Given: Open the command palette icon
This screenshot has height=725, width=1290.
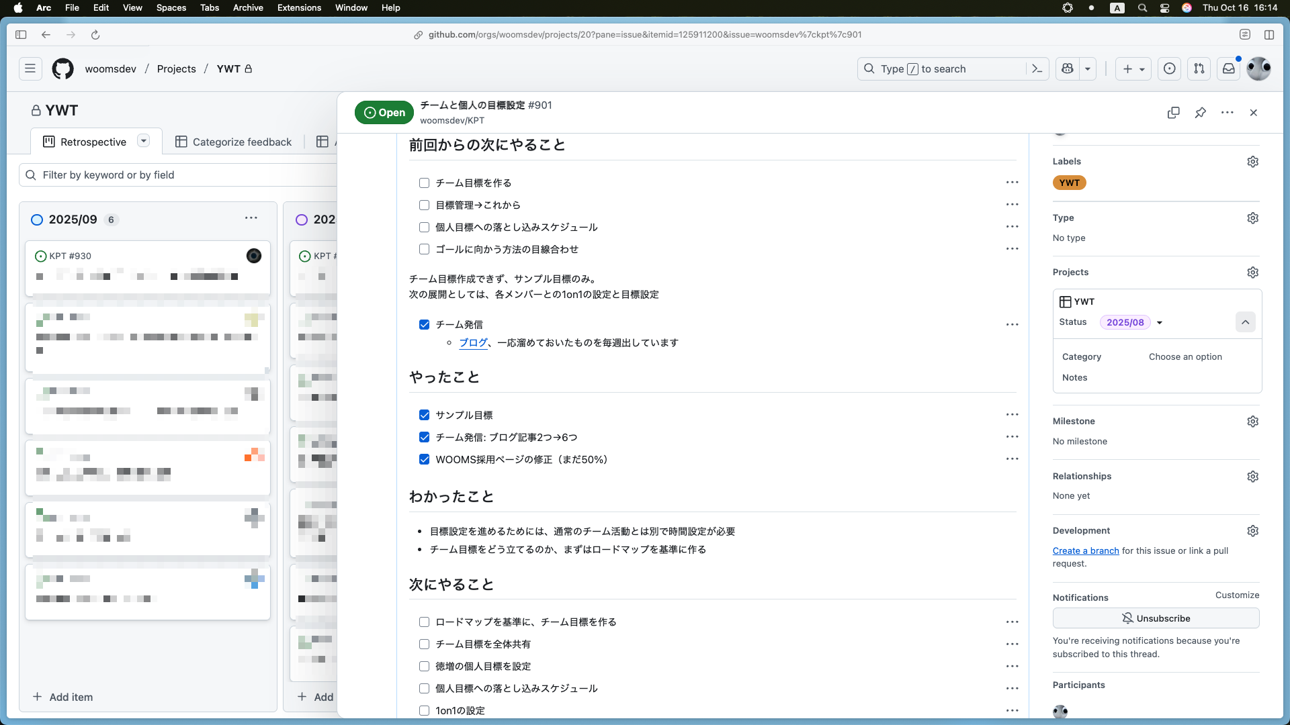Looking at the screenshot, I should click(1037, 68).
